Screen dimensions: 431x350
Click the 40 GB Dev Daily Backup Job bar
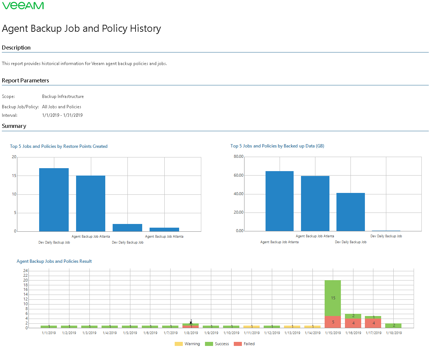tap(350, 212)
